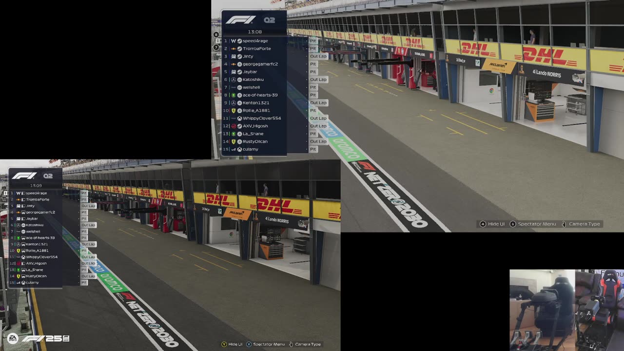Screen dimensions: 624x351
Task: Click Williams team logo beside speed4rage, upper view
Action: 234,41
